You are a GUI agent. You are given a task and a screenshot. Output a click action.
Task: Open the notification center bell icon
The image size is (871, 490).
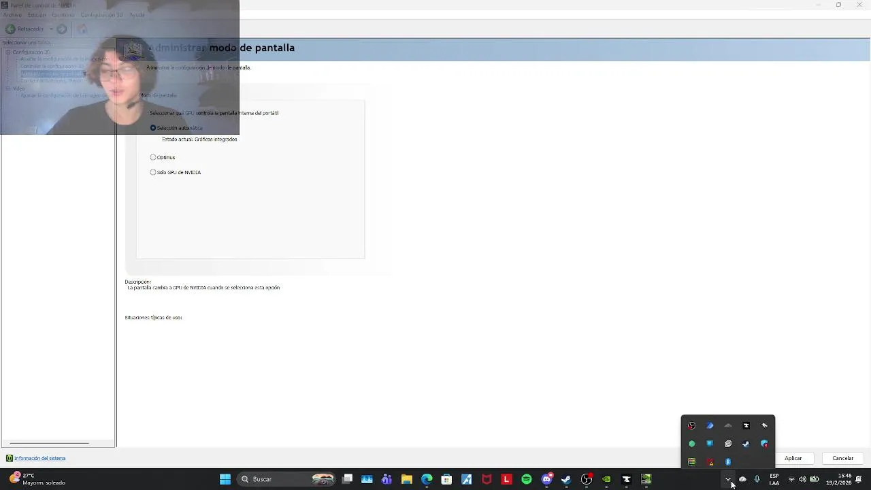point(859,479)
